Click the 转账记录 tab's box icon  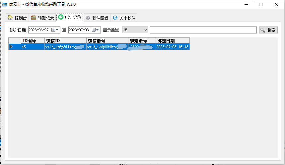click(34, 18)
